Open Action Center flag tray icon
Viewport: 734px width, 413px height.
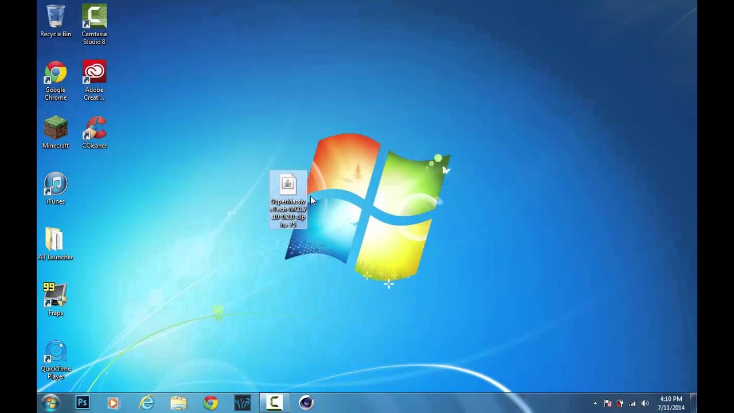608,403
